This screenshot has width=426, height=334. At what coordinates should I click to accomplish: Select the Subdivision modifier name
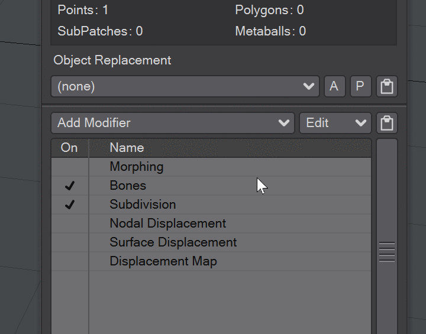(x=143, y=205)
